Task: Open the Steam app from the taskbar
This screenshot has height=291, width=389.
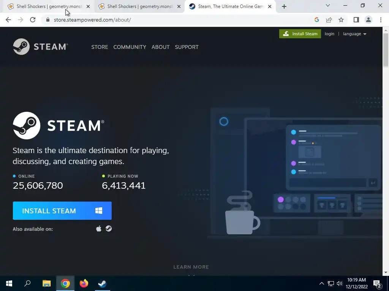Action: [102, 283]
